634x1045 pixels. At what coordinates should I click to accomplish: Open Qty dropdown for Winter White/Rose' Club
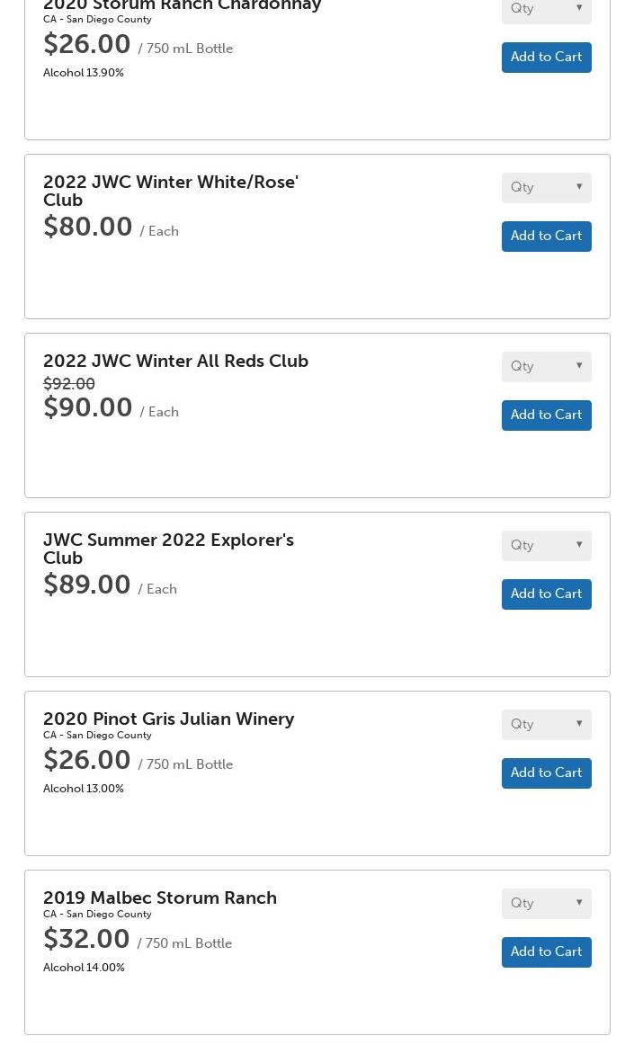[x=546, y=187]
